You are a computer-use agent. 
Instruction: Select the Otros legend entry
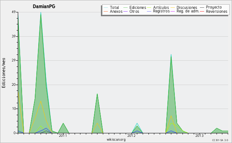click(134, 11)
